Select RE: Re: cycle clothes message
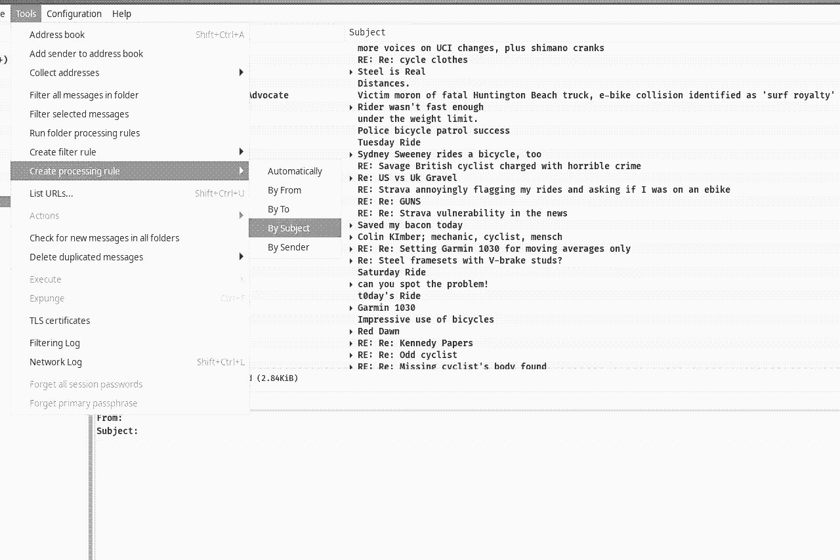Screen dimensions: 840x560 click(413, 60)
